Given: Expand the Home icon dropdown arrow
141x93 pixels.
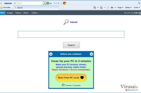Looking at the screenshot, I should point(98,7).
